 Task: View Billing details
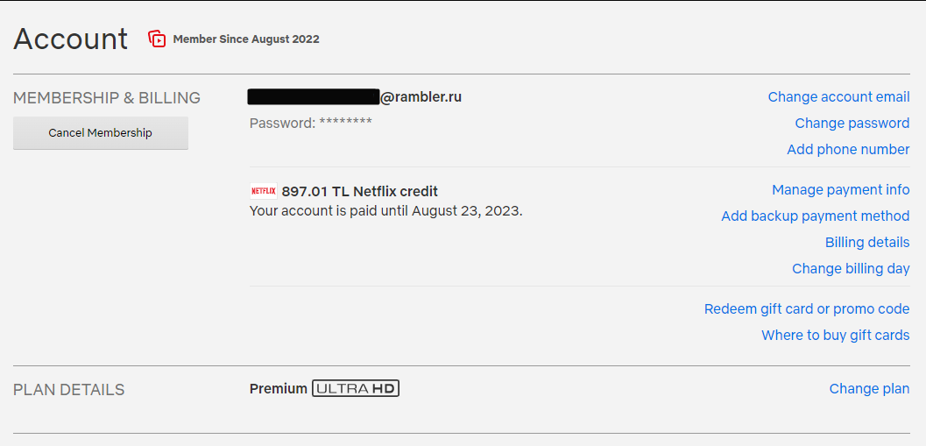tap(867, 242)
